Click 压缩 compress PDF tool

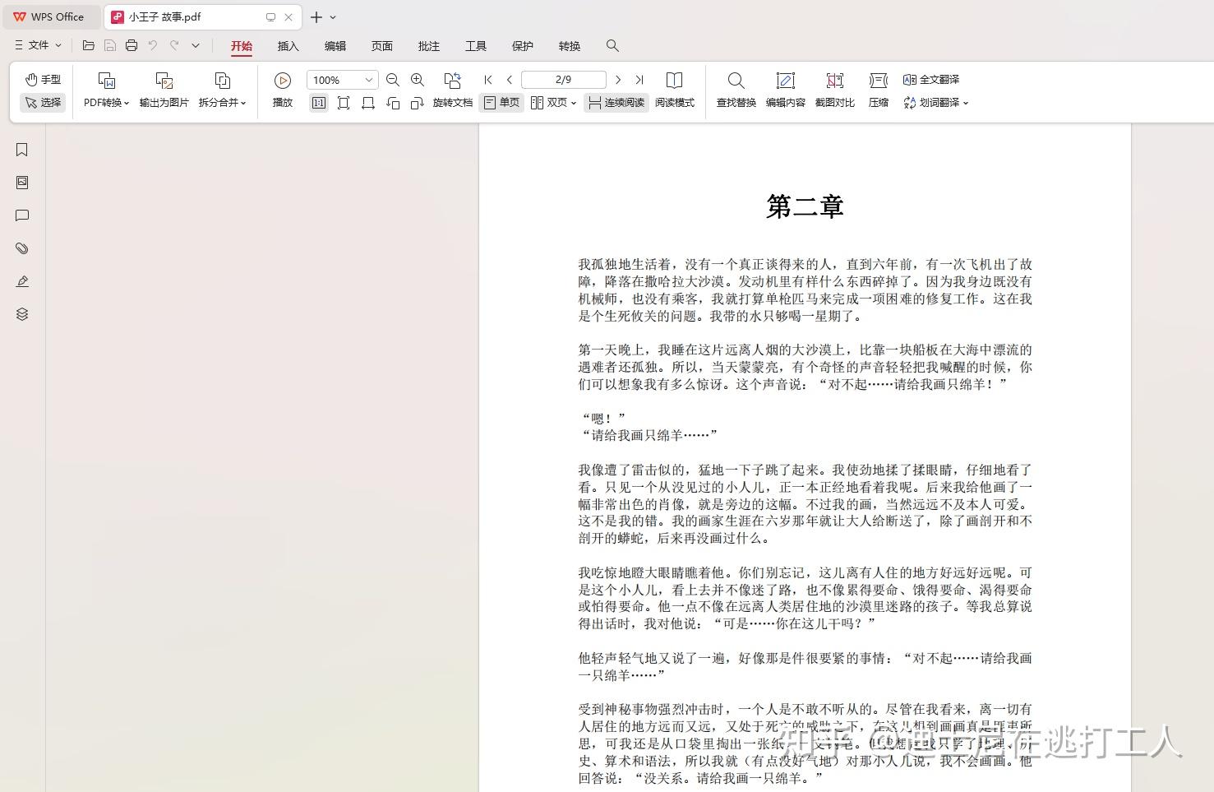pyautogui.click(x=879, y=90)
